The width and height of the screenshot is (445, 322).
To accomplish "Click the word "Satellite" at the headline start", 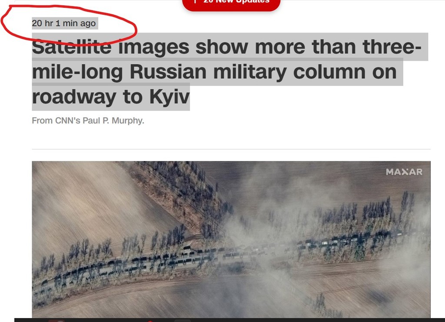I will (x=72, y=47).
